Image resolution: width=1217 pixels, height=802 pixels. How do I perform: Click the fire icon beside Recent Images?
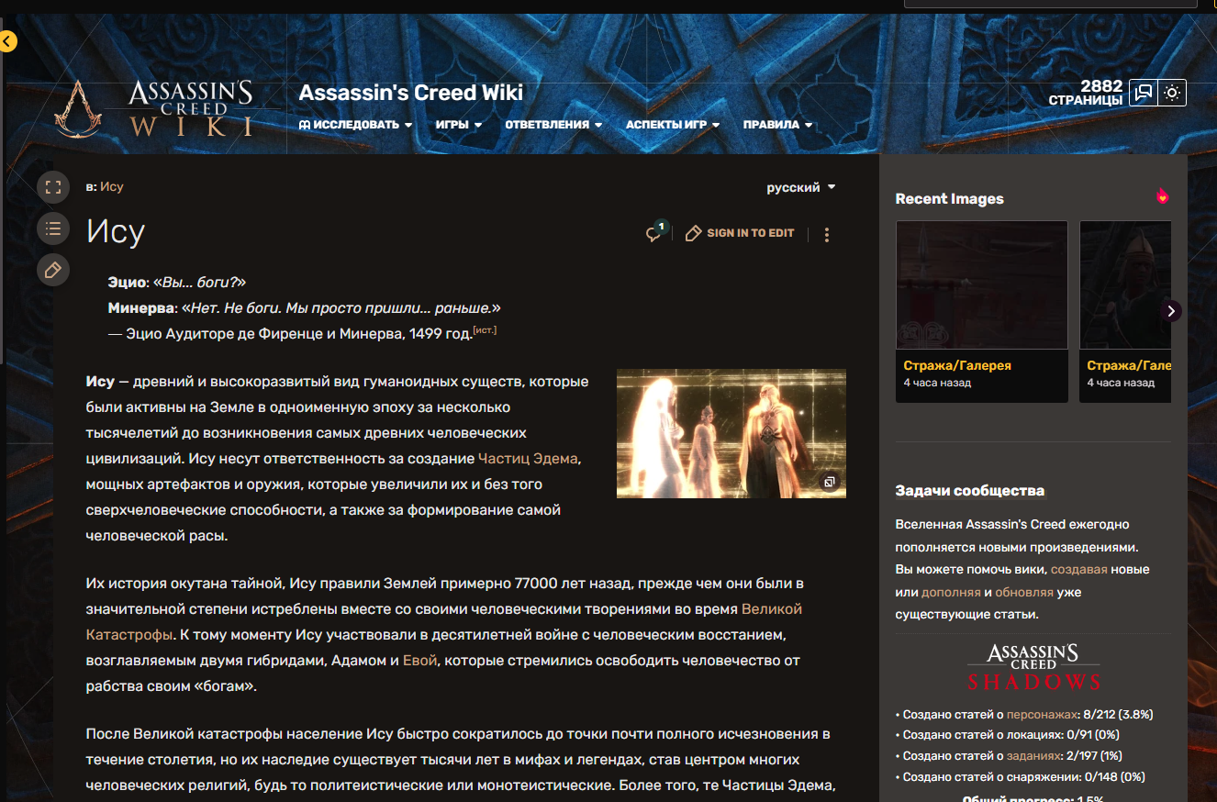coord(1163,195)
